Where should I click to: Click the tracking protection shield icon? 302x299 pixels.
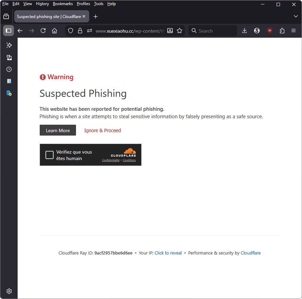(x=70, y=31)
